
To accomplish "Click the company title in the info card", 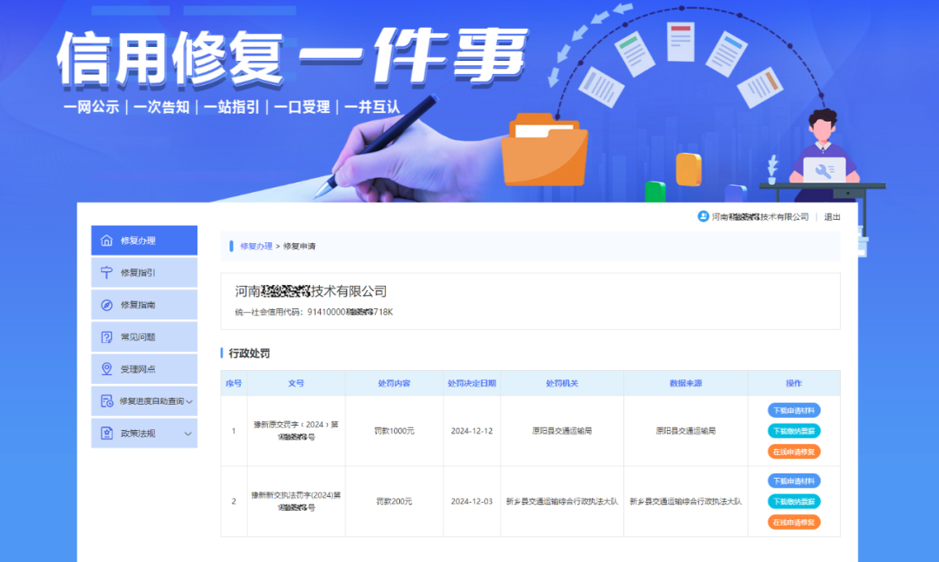I will click(x=310, y=292).
